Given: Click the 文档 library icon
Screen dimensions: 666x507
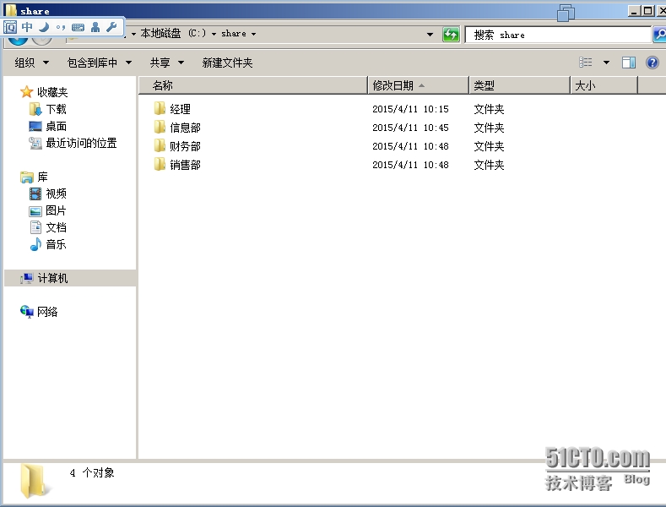Looking at the screenshot, I should [35, 227].
